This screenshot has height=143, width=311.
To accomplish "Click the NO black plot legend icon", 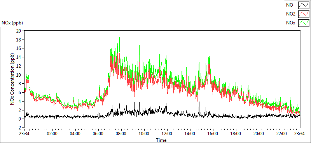I will pos(304,5).
